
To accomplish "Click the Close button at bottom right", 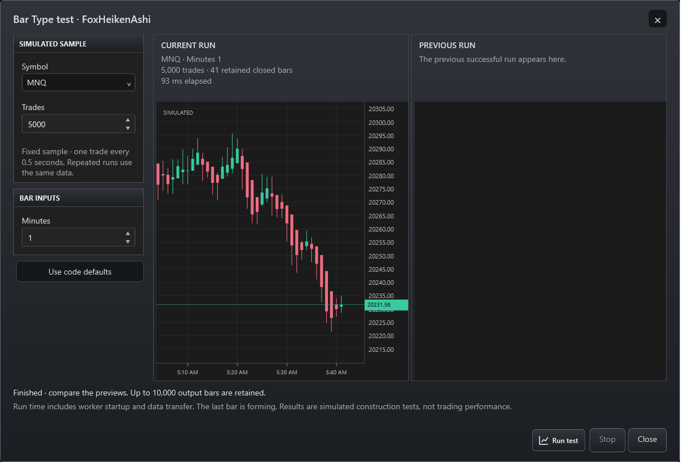I will click(647, 440).
